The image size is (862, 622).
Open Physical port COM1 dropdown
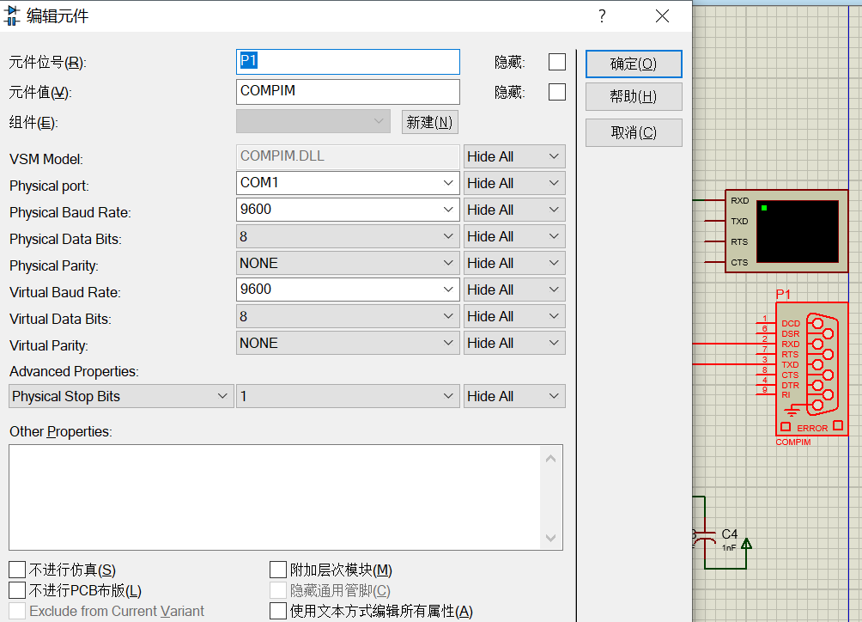tap(348, 183)
